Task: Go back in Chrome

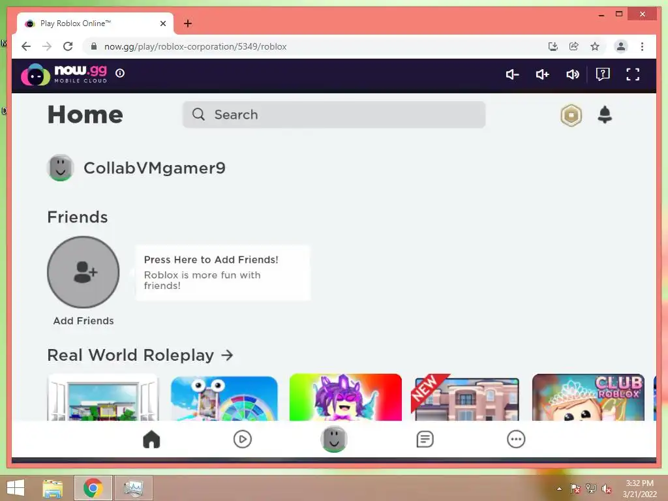Action: pyautogui.click(x=26, y=46)
